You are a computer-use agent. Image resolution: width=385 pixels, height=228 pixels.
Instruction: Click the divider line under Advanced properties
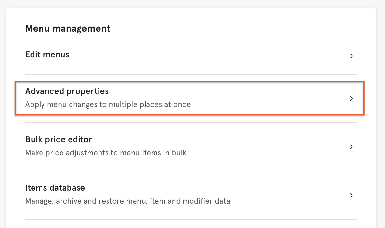click(x=191, y=123)
